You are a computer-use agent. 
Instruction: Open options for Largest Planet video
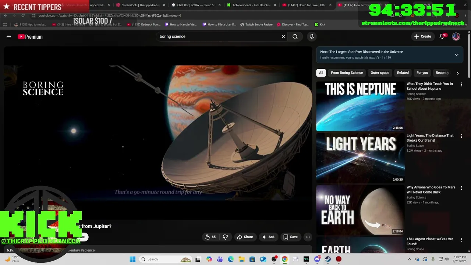(x=461, y=240)
